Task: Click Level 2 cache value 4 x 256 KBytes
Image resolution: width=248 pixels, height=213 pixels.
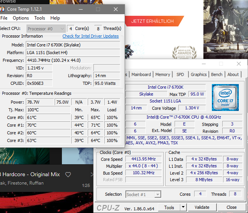Action: point(204,173)
